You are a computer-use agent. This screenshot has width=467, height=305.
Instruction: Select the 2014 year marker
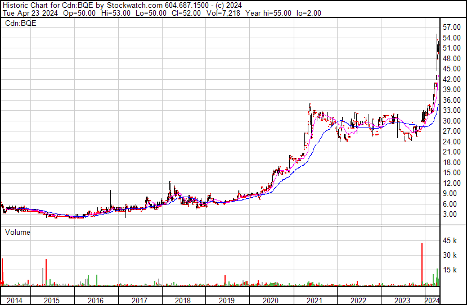(x=15, y=301)
